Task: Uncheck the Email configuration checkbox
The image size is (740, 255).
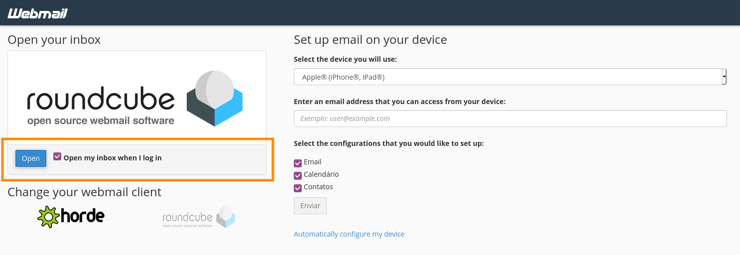Action: click(298, 163)
